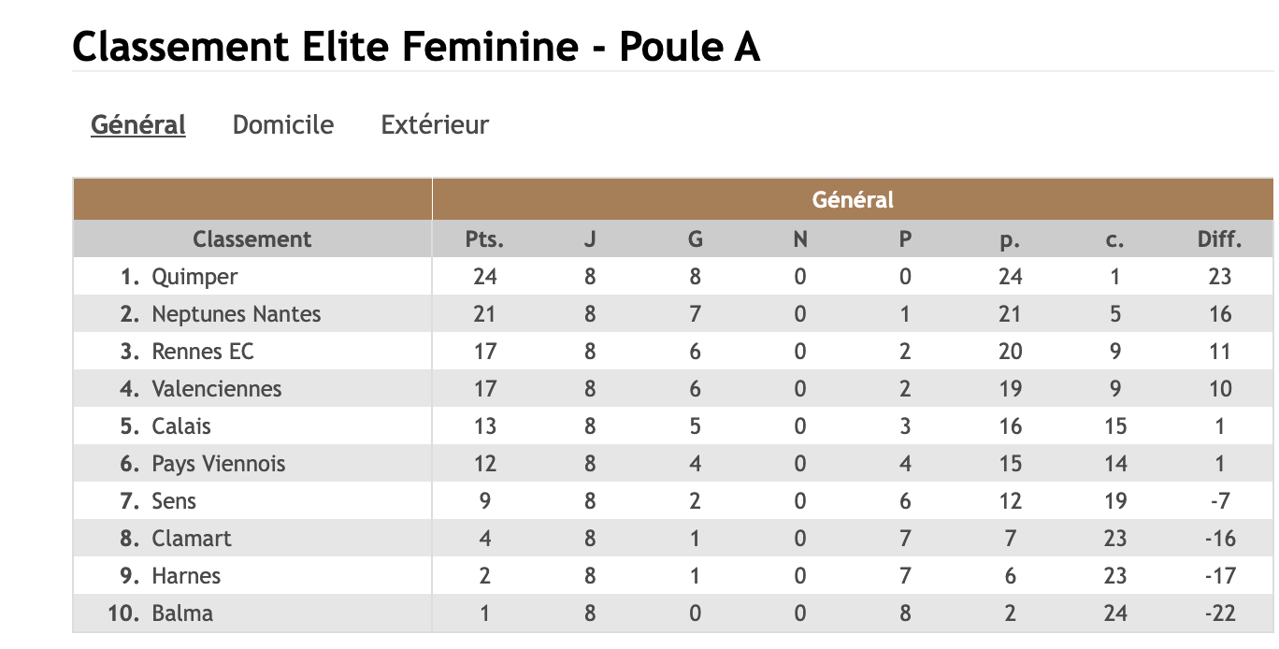The width and height of the screenshot is (1279, 649).
Task: Select Rennes EC in standings
Action: pos(203,352)
